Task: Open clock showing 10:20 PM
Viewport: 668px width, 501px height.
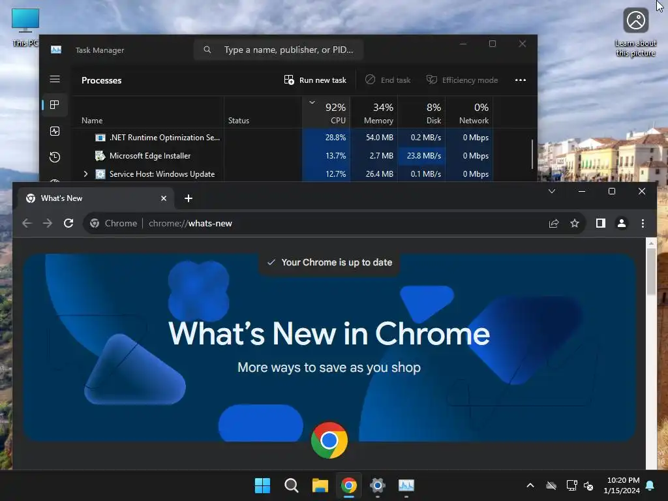Action: click(x=622, y=485)
